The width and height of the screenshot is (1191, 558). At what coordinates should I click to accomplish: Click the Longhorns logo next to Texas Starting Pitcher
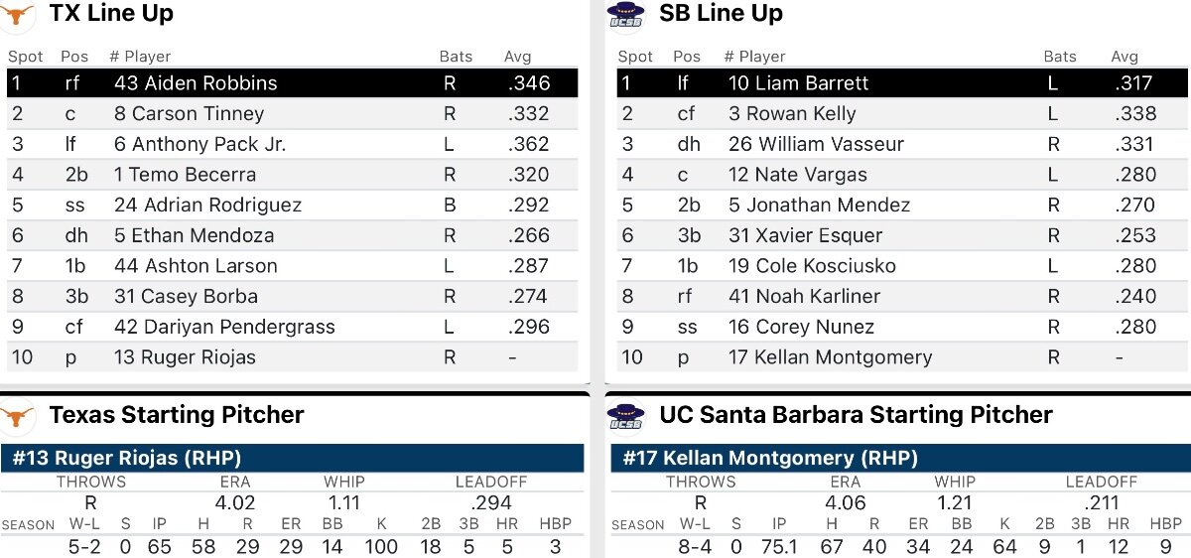(x=19, y=415)
